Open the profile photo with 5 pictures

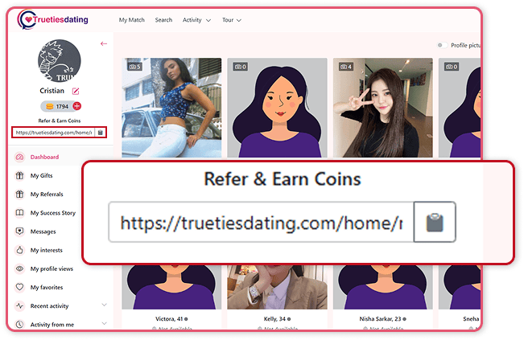click(x=171, y=108)
